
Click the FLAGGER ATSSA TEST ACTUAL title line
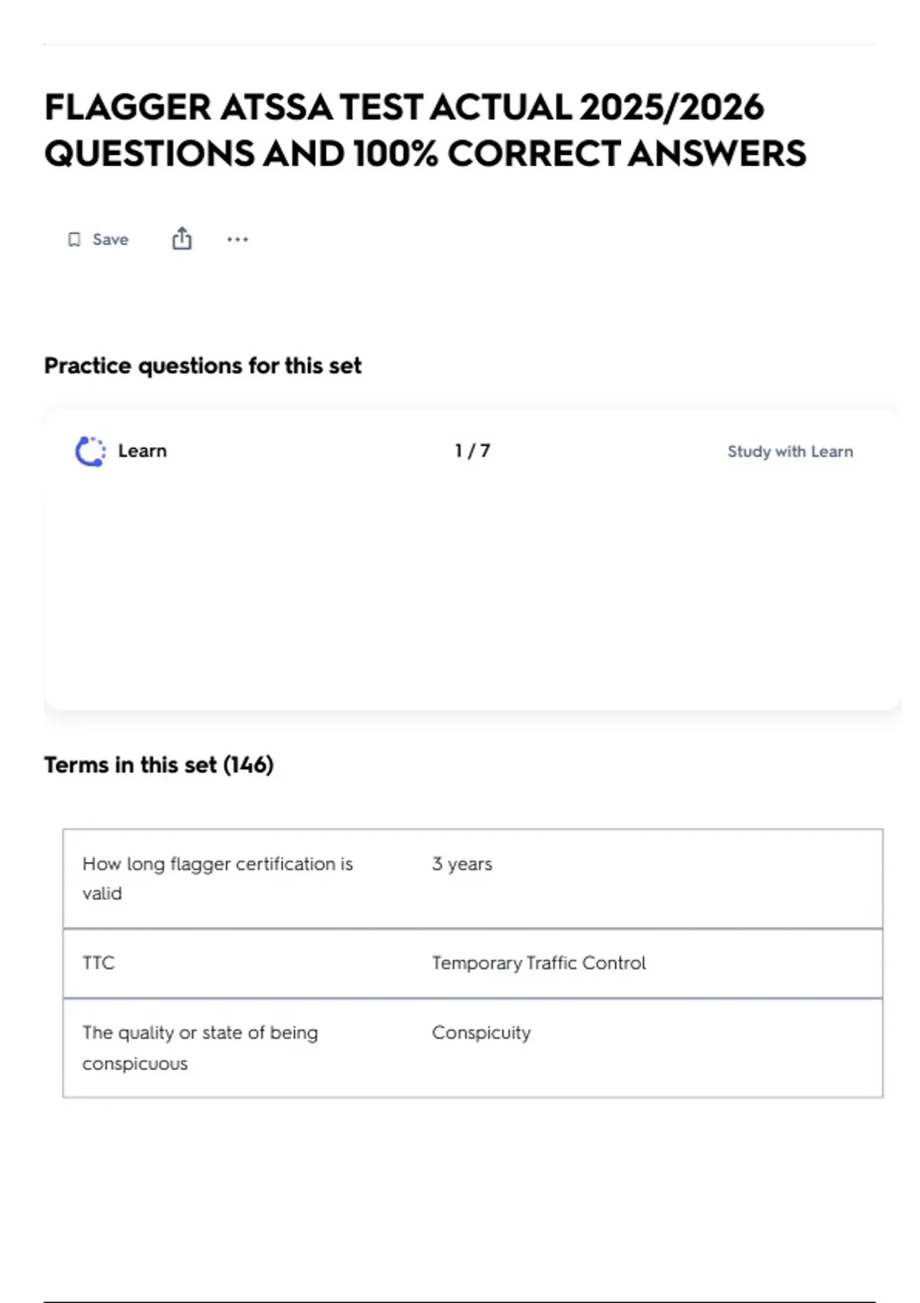[307, 107]
